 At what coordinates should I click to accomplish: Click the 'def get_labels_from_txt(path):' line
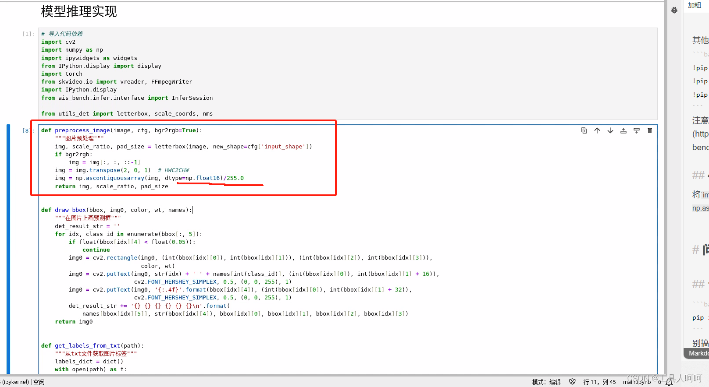click(93, 346)
